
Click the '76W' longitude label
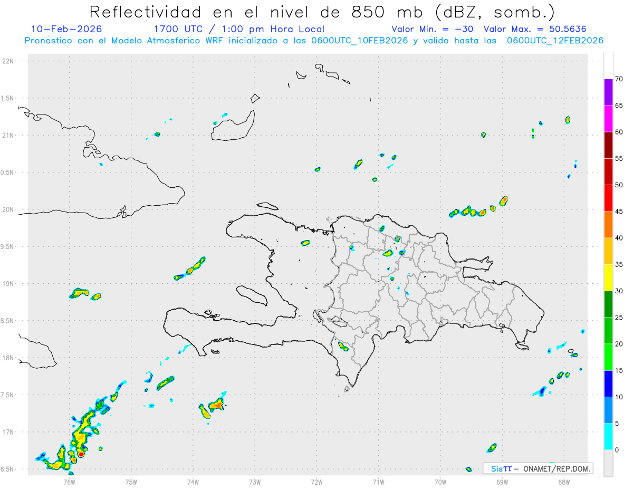(69, 482)
